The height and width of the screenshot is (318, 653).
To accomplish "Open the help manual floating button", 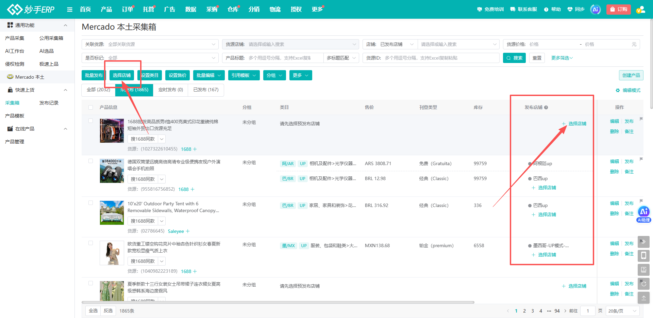I will pyautogui.click(x=643, y=270).
